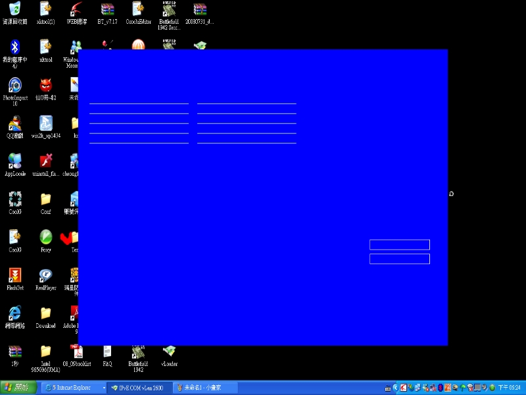Open the Recycle Bin desktop icon
526x395 pixels.
coord(14,10)
